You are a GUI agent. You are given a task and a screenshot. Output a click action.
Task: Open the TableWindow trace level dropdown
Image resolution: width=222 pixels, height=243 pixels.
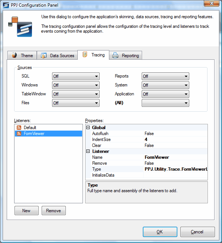click(76, 94)
